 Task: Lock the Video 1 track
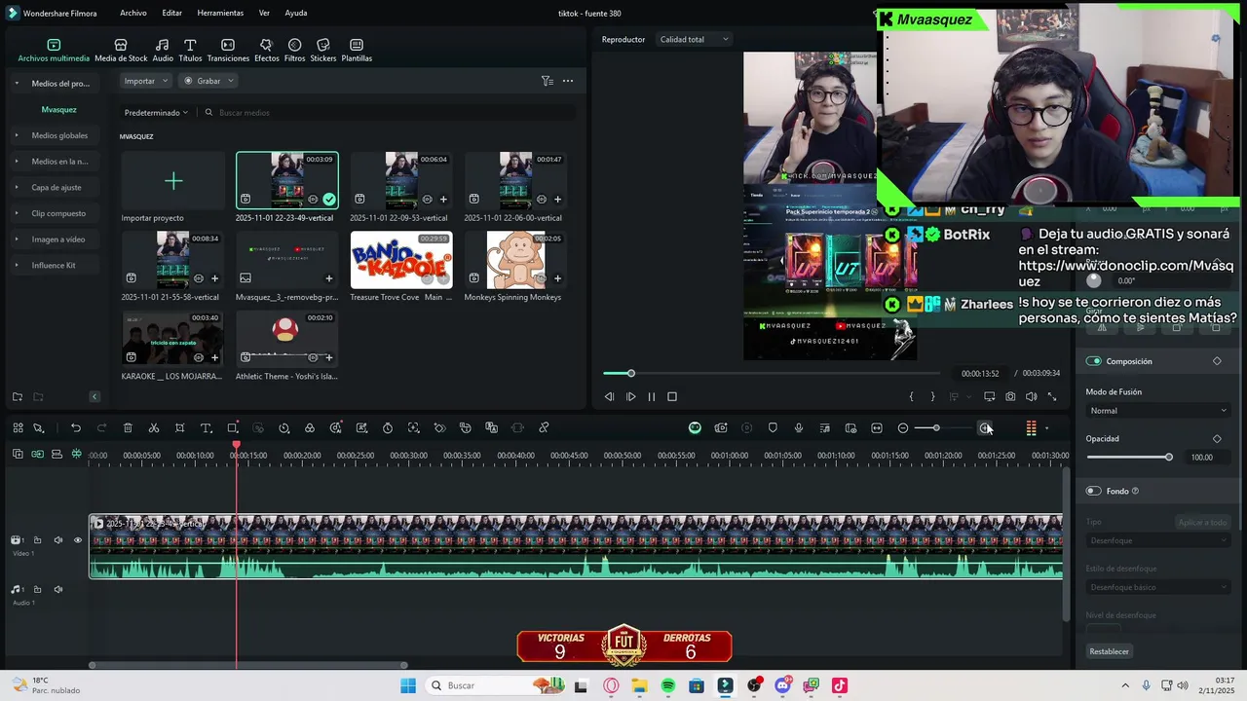pos(38,540)
